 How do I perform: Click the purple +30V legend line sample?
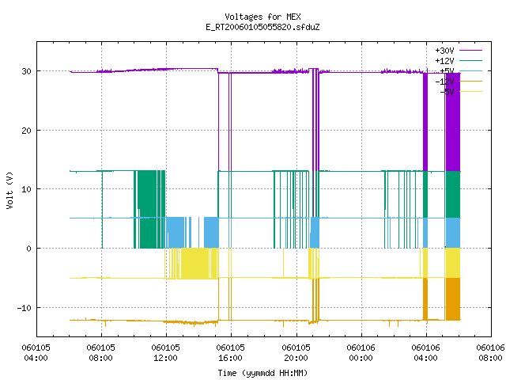(x=470, y=51)
